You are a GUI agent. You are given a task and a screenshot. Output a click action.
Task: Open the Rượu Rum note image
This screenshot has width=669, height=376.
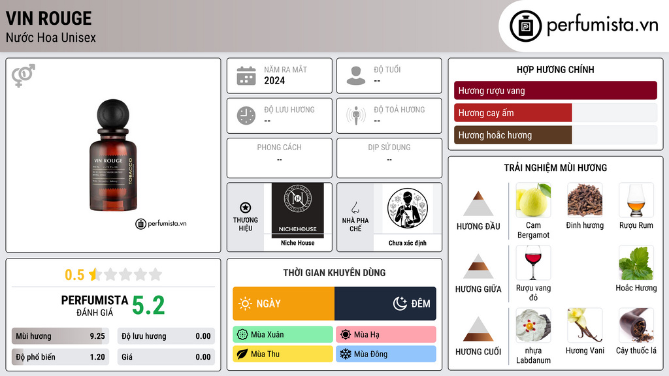coord(636,200)
